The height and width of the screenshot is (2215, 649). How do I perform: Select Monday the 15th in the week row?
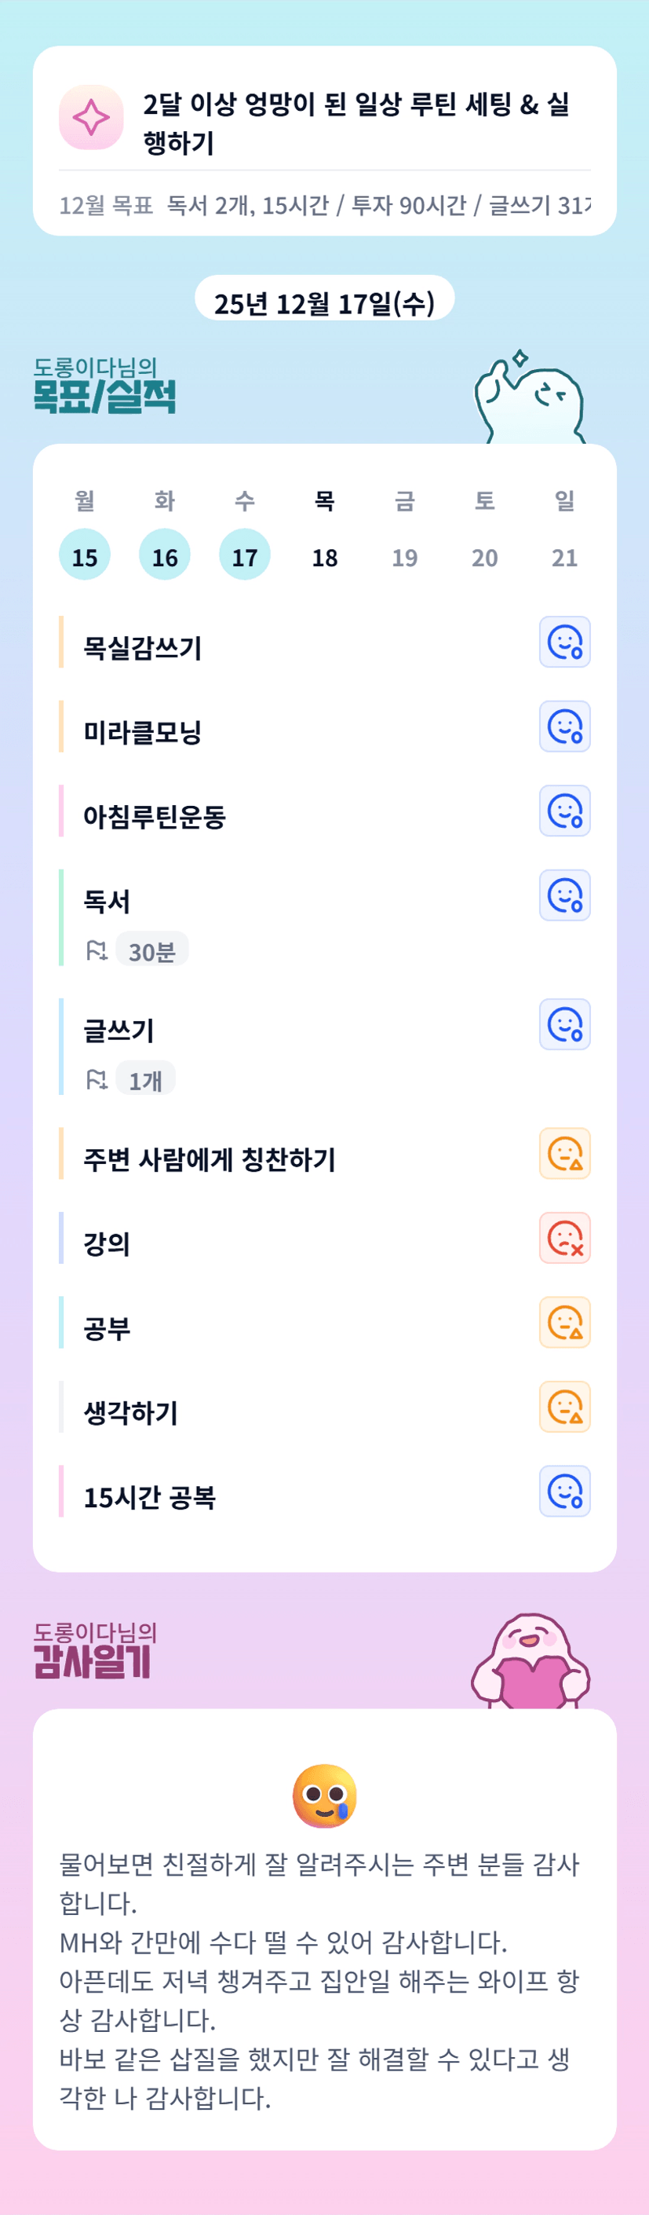[x=84, y=555]
